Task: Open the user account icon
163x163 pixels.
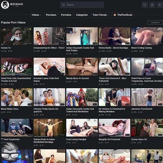Action: pos(159,5)
